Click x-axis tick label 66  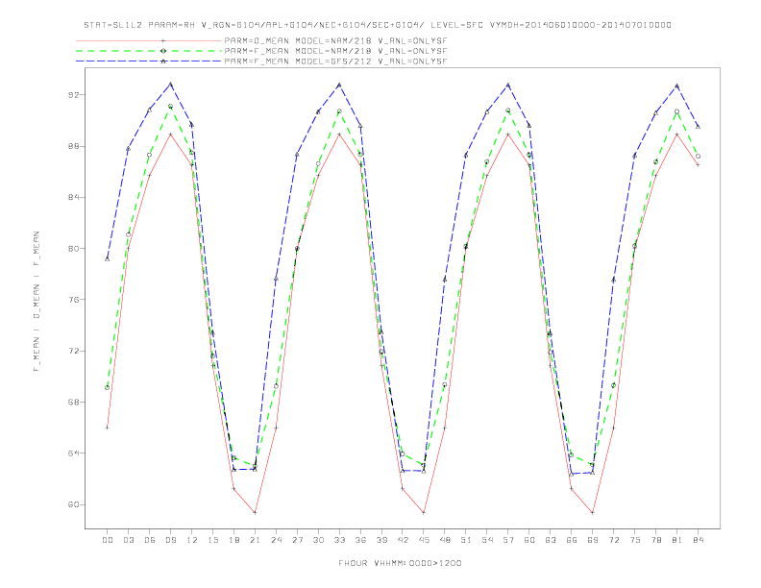tap(572, 540)
